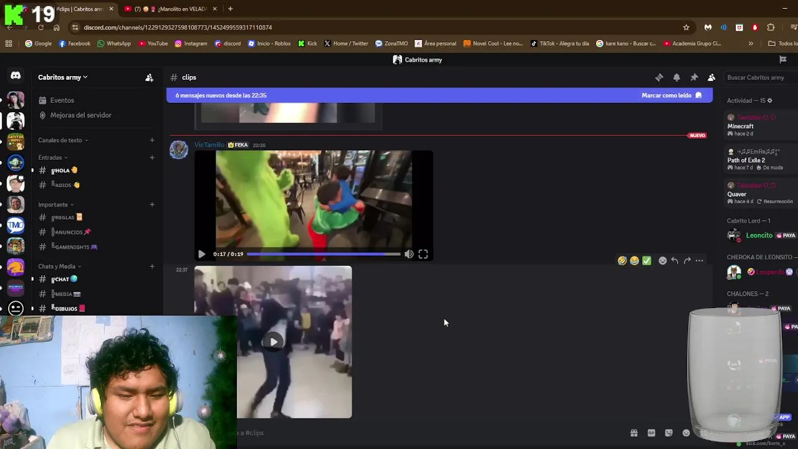Screen dimensions: 798x449
Task: Play the second crowd video thumbnail
Action: (274, 342)
